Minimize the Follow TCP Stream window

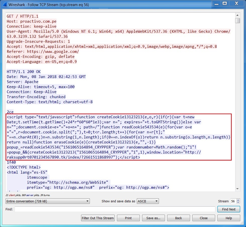pos(217,4)
